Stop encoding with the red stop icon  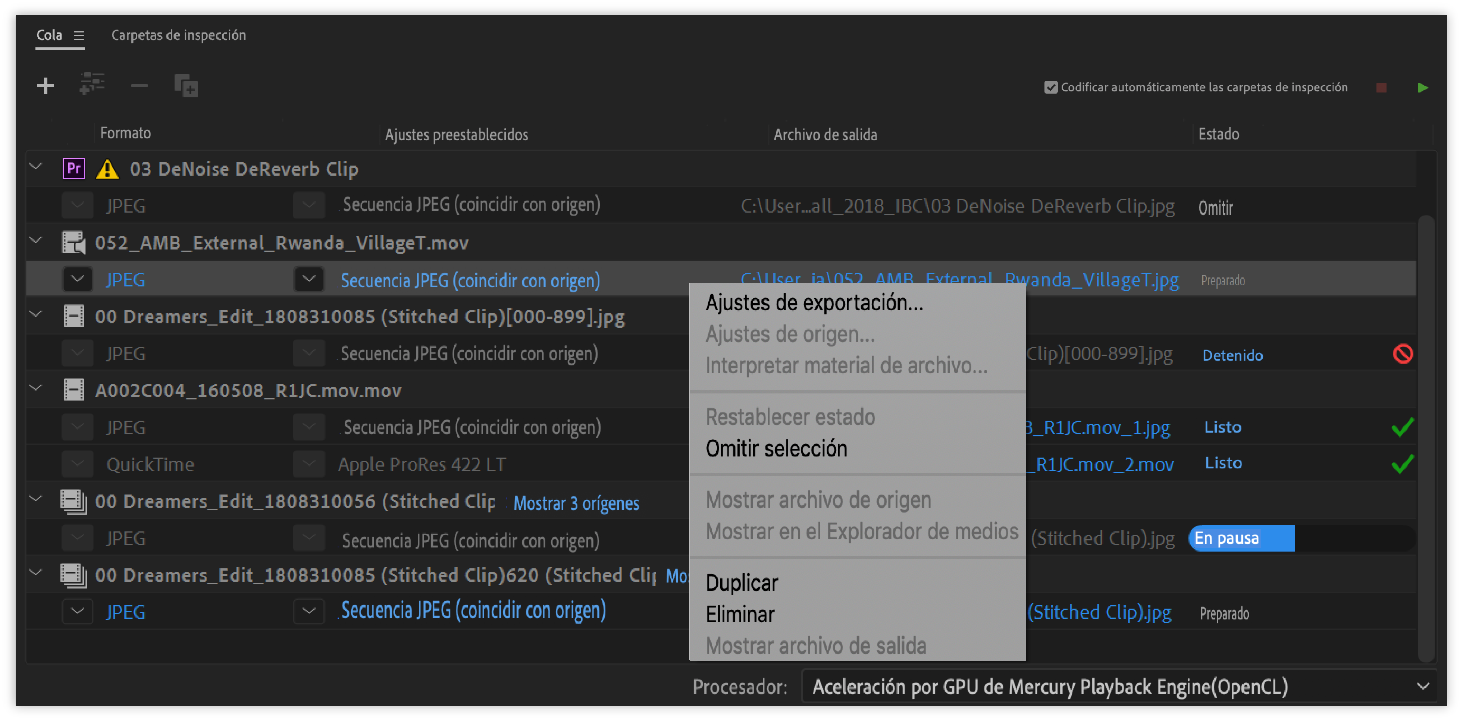coord(1382,87)
